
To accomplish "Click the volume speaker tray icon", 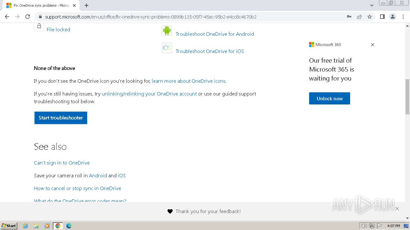I will pyautogui.click(x=364, y=226).
